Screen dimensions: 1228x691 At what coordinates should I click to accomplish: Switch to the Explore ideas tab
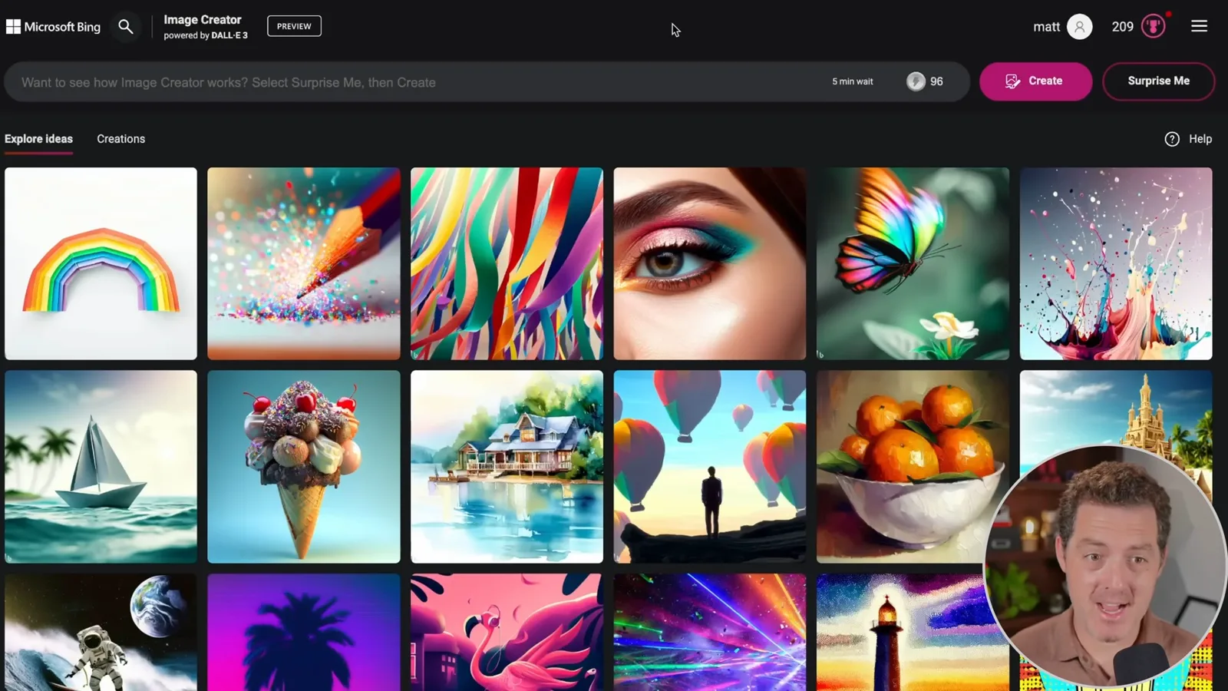pos(38,139)
